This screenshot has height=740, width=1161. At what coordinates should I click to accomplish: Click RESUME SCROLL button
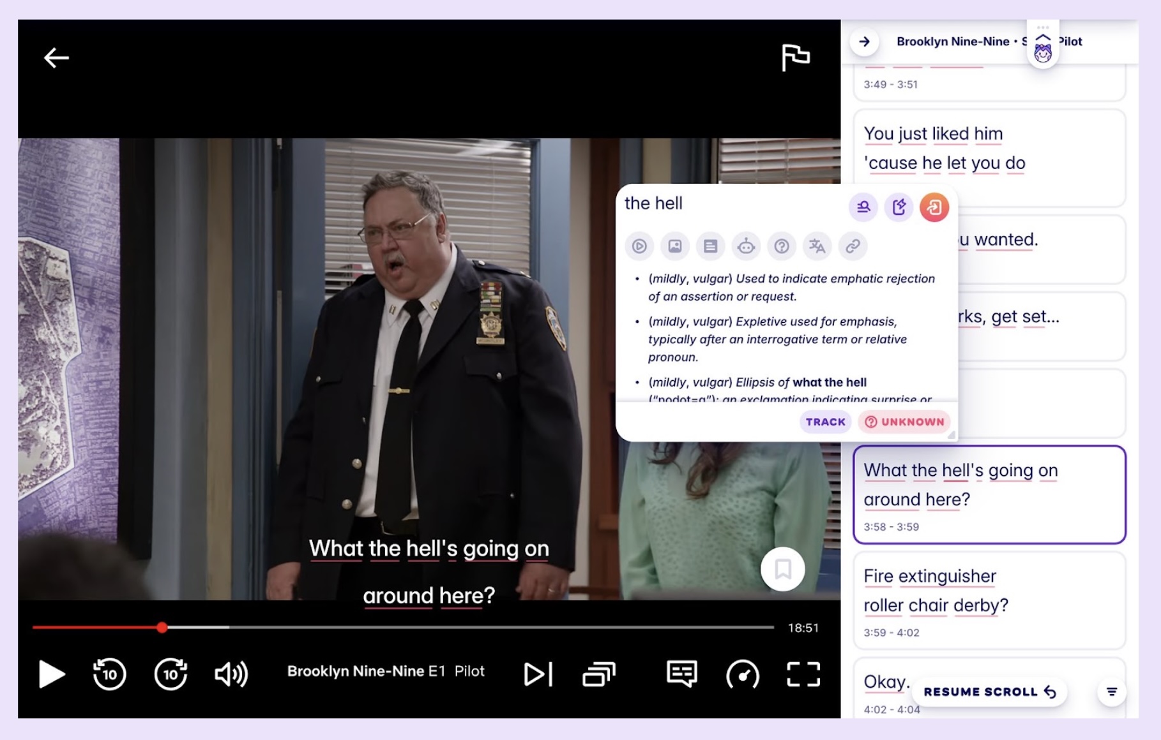[989, 692]
